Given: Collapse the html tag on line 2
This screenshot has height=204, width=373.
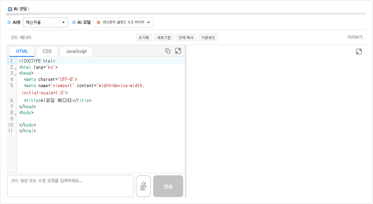Looking at the screenshot, I should pos(15,68).
